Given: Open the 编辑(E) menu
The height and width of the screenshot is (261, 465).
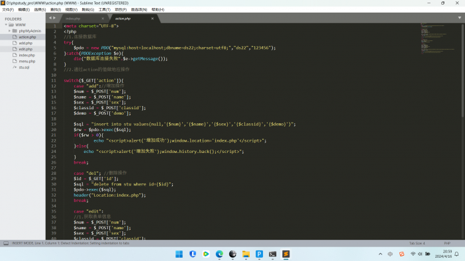Looking at the screenshot, I should [24, 9].
